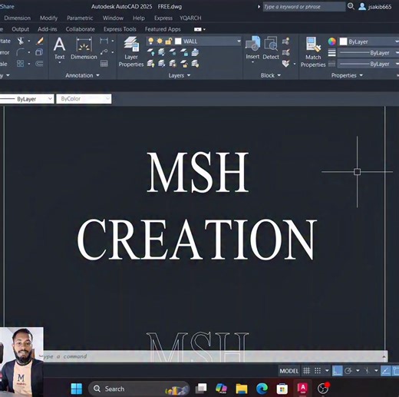
Task: Click the command line input
Action: pos(213,356)
